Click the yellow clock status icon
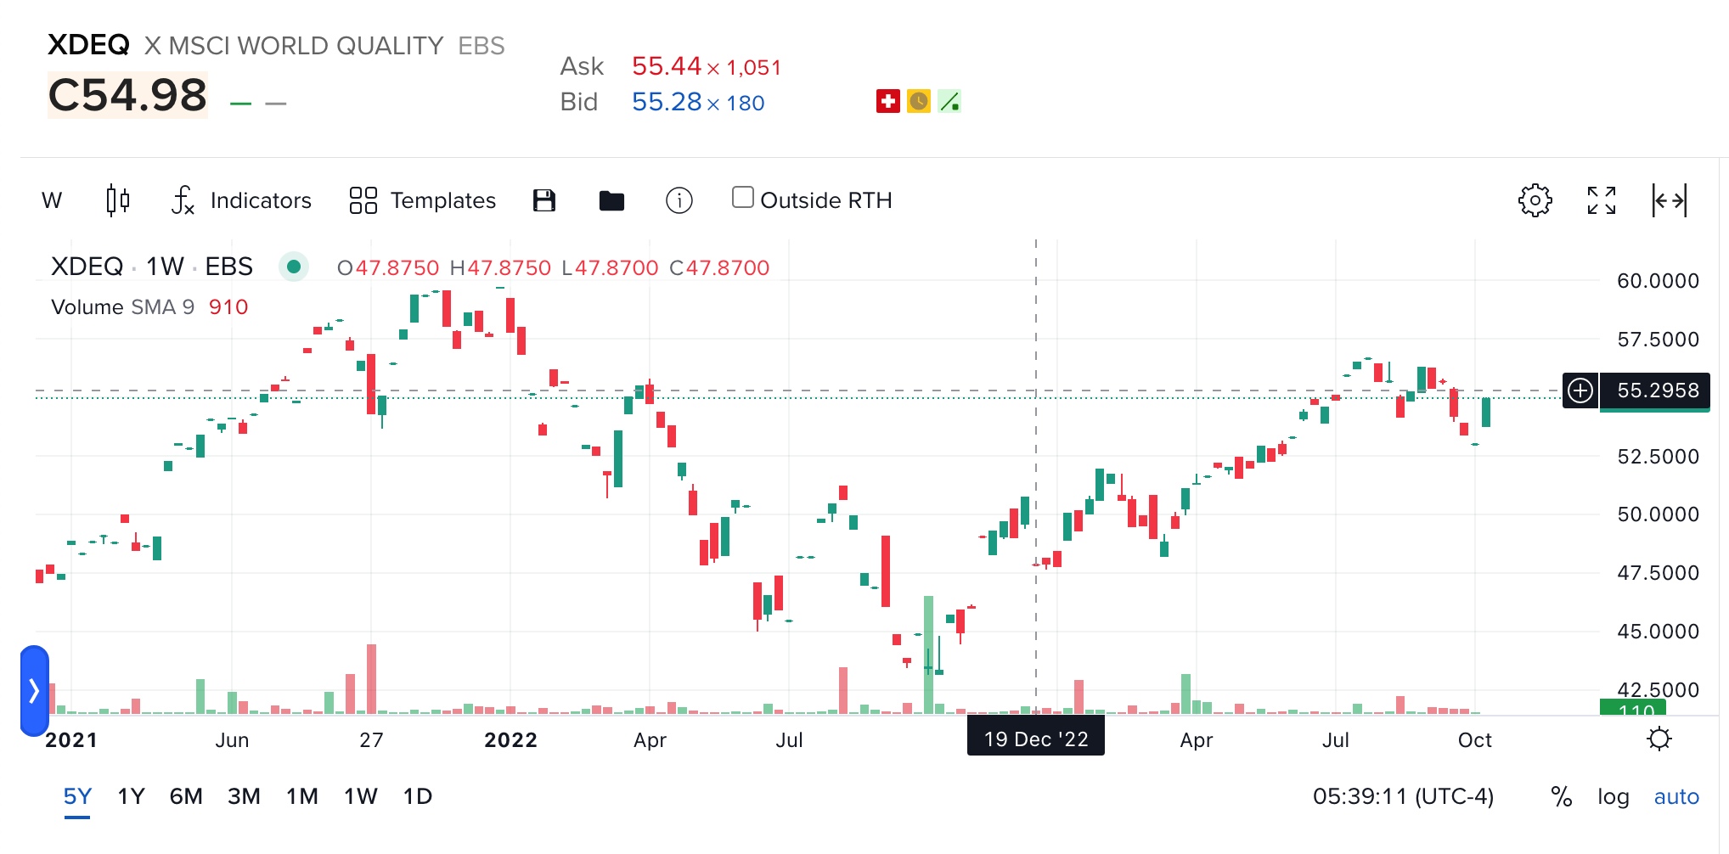Viewport: 1729px width, 854px height. tap(918, 101)
